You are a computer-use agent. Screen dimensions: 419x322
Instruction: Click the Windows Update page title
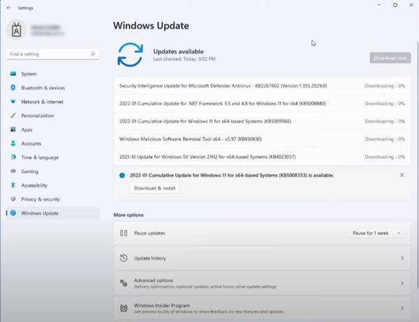[152, 26]
